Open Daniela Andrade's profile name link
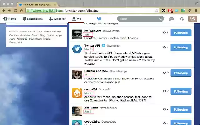Viewport: 200px width, 125px height. click(96, 71)
